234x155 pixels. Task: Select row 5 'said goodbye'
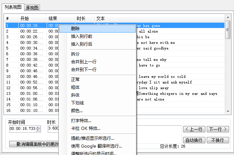[x=115, y=48]
